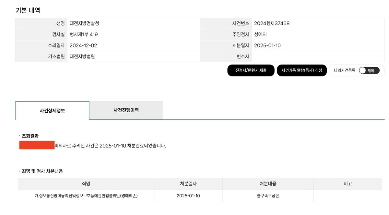Select the 처분내용 cell showing 불구속구공판

(268, 196)
